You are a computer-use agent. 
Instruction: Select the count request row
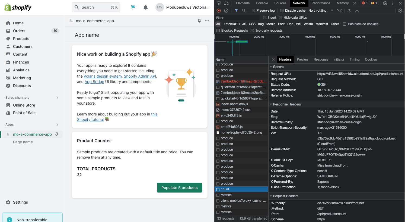tap(241, 189)
